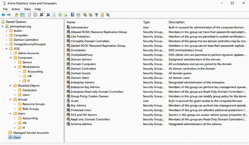Image resolution: width=249 pixels, height=145 pixels.
Task: Open the Help menu
Action: pyautogui.click(x=38, y=9)
